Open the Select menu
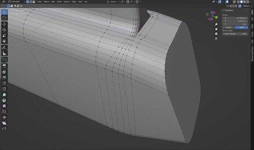This screenshot has height=150, width=254. pyautogui.click(x=46, y=2)
